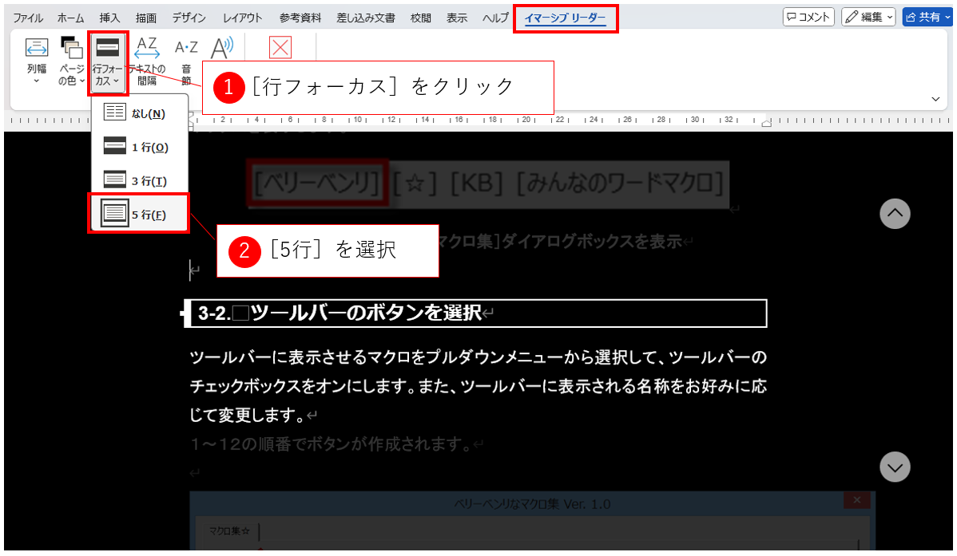Close Immersive Reader with the red X icon
Viewport: 957px width, 556px height.
point(280,49)
